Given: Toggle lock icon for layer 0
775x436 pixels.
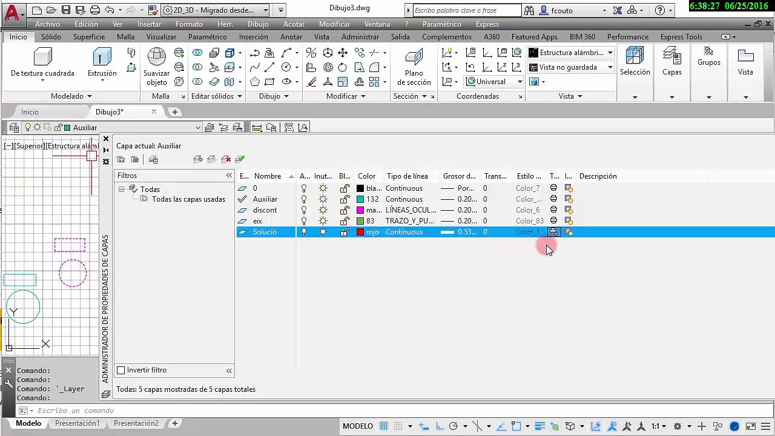Looking at the screenshot, I should click(344, 188).
